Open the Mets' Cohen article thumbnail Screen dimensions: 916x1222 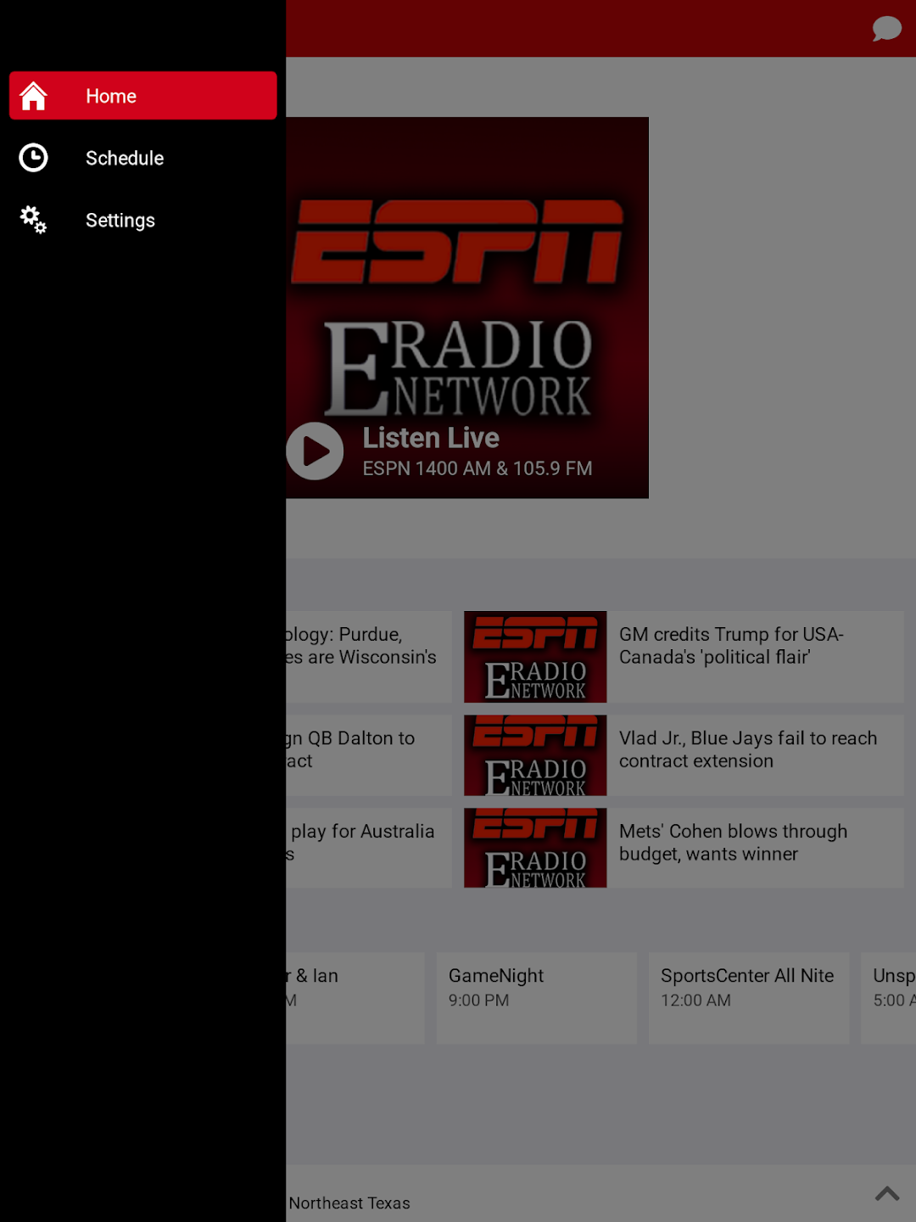tap(535, 848)
